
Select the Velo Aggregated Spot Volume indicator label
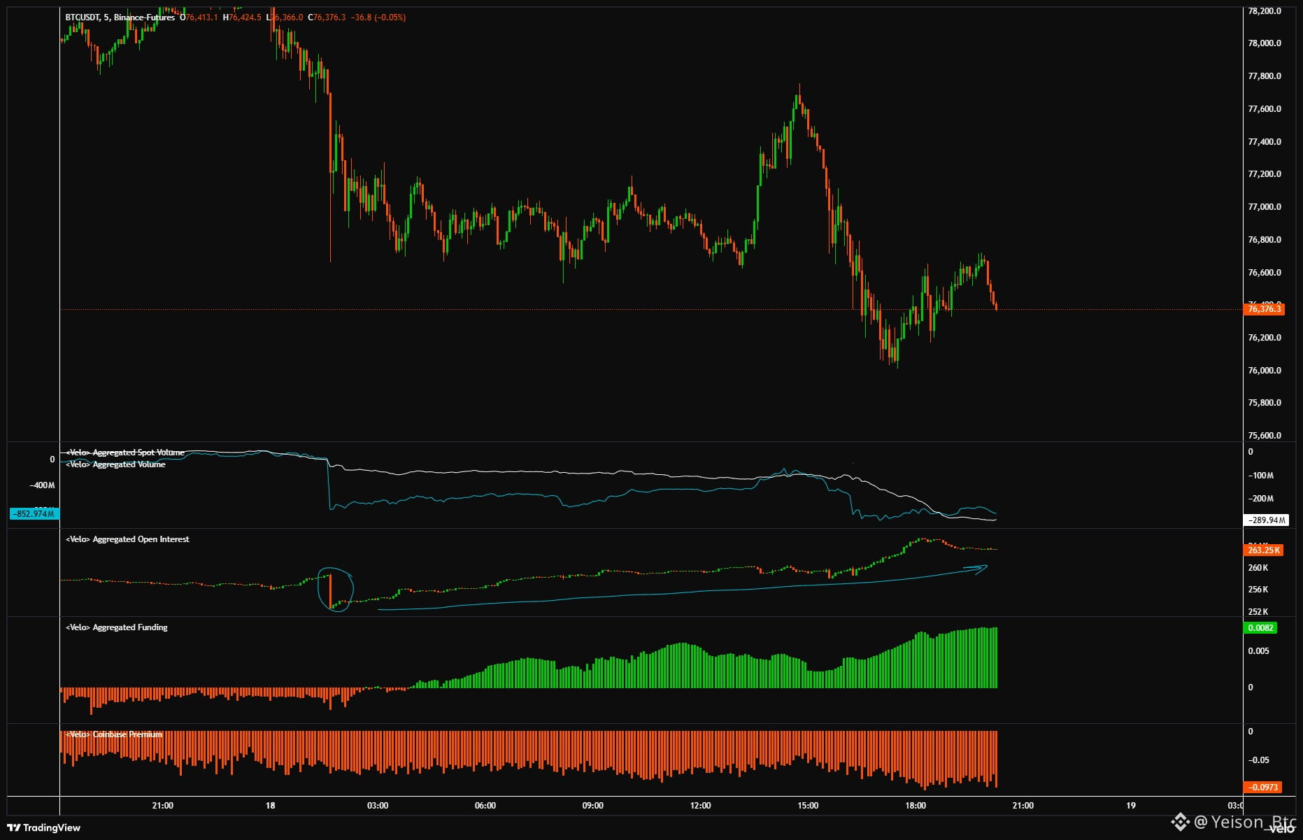125,453
